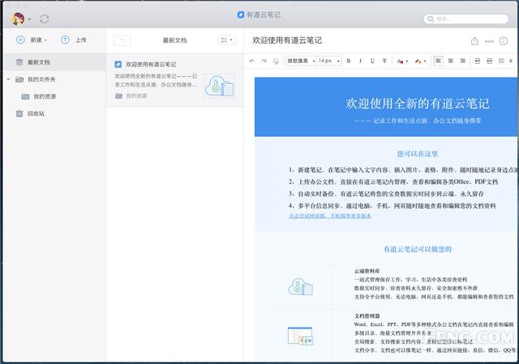Click the note title 欢迎使用有道云笔记 field
Viewport: 519px width, 364px height.
tap(287, 40)
